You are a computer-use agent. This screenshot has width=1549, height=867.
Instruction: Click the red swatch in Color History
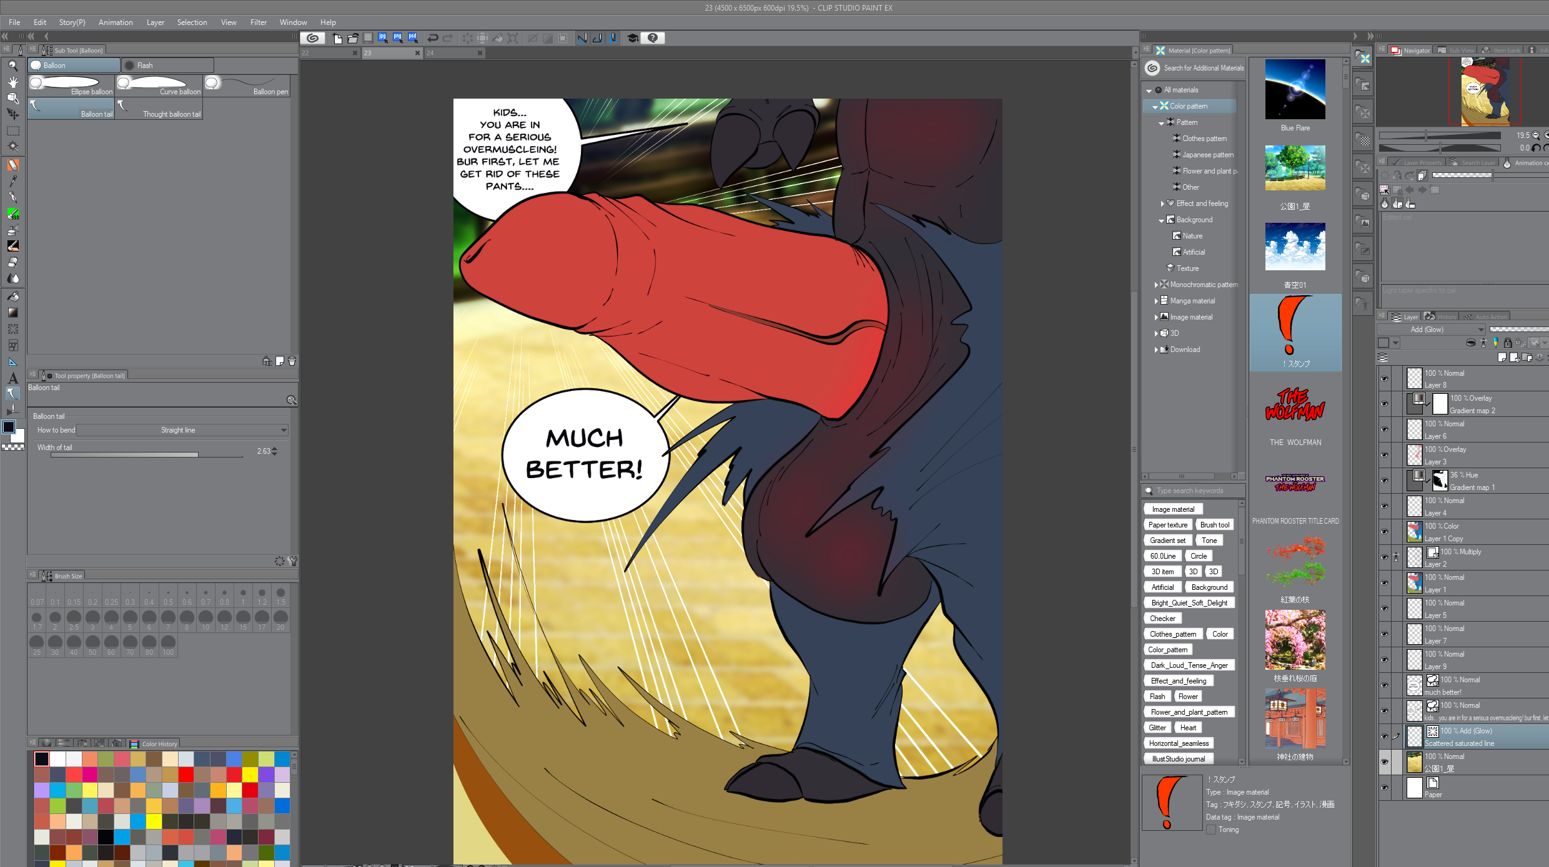(186, 775)
